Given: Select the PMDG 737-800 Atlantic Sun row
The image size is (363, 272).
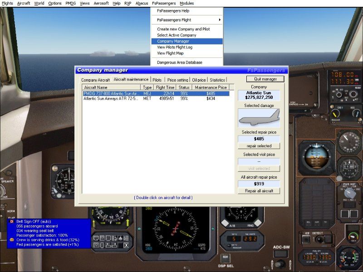Looking at the screenshot, I should click(x=156, y=93).
